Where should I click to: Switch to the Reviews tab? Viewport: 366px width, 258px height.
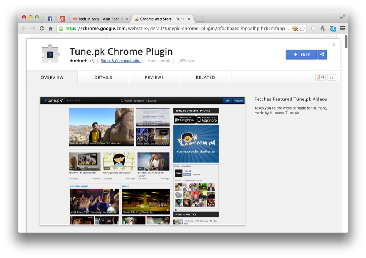(154, 78)
